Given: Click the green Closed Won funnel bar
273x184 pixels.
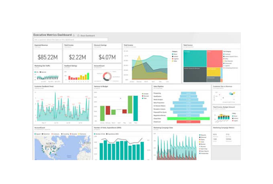Looking at the screenshot, I should pyautogui.click(x=188, y=119).
